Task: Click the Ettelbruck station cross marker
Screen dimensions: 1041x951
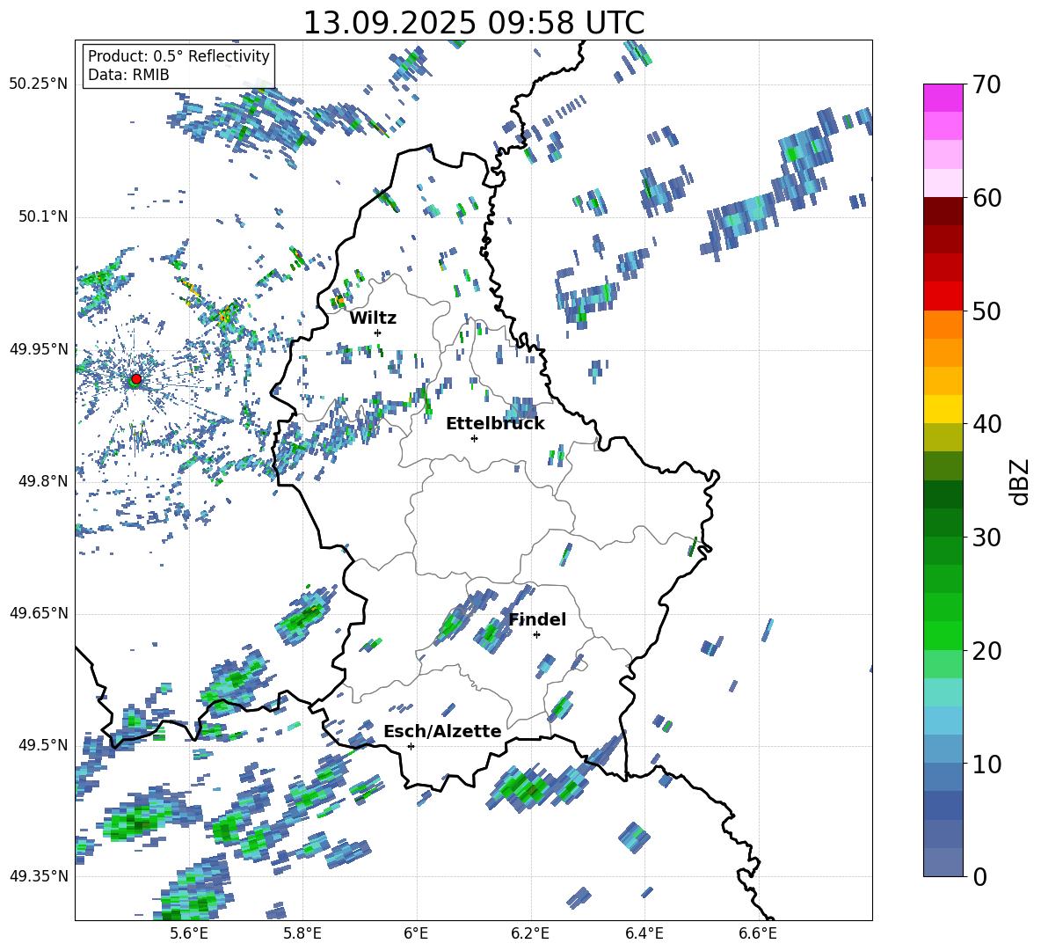Action: point(474,438)
